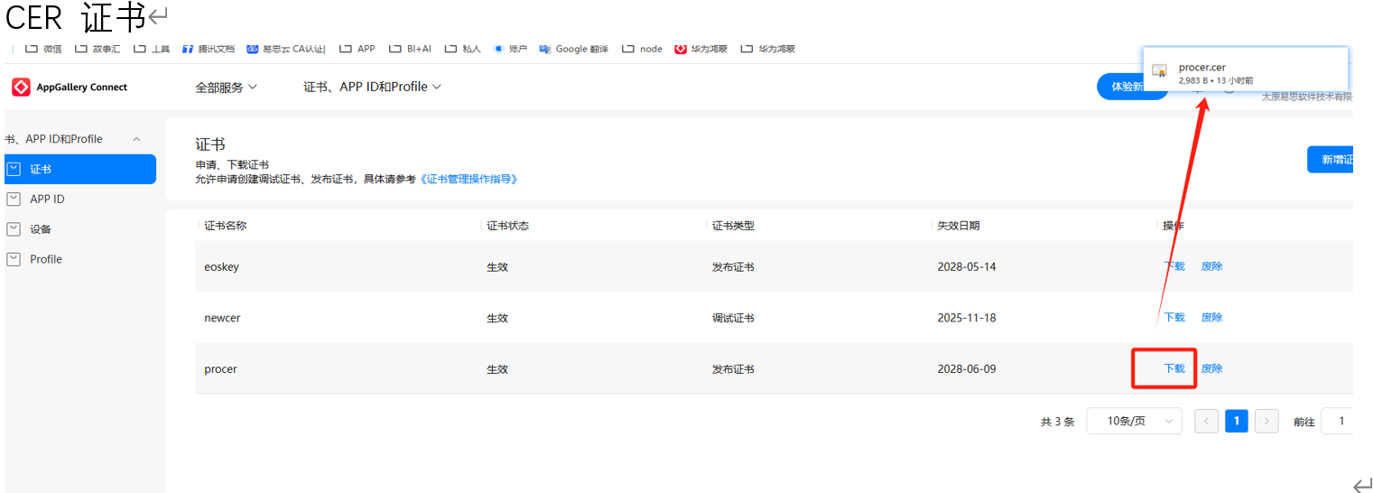Click the 体验新版 button
This screenshot has width=1373, height=493.
pyautogui.click(x=1130, y=87)
